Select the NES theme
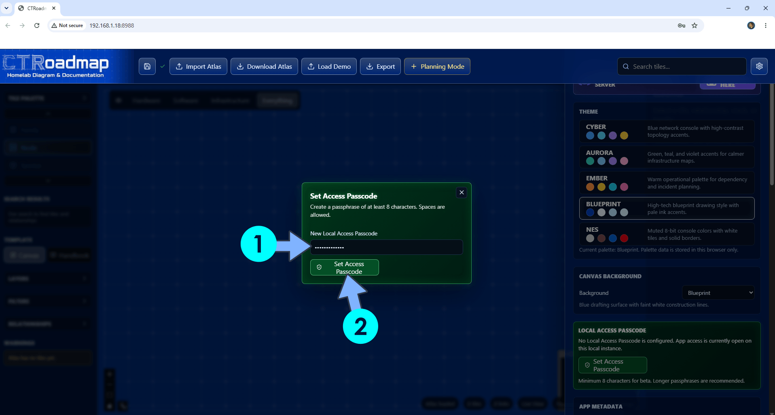Viewport: 775px width, 415px height. (x=667, y=234)
